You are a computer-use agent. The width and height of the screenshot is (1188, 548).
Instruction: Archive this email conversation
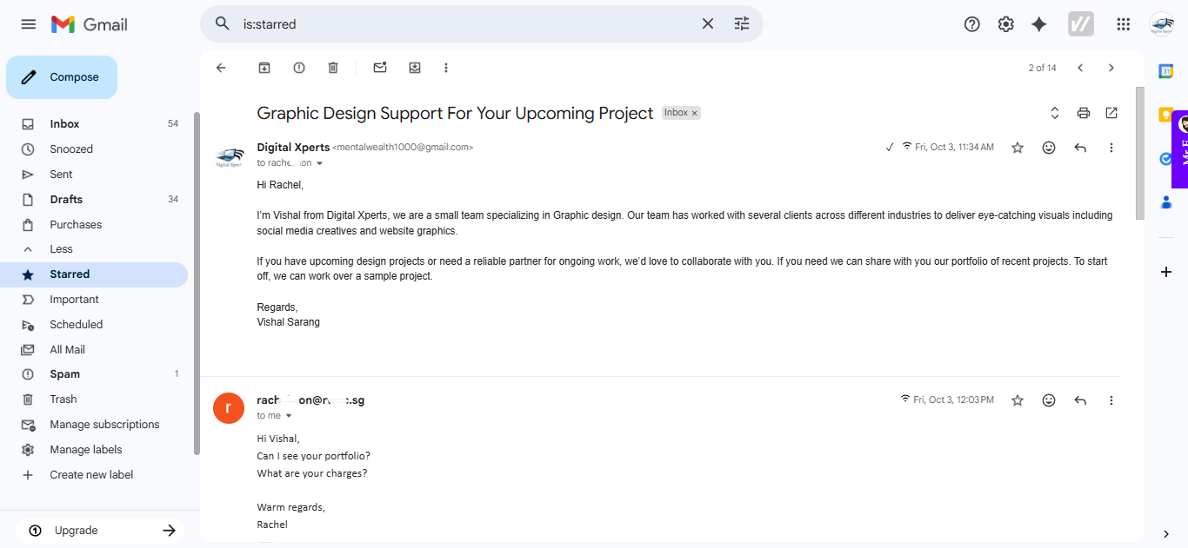tap(264, 68)
